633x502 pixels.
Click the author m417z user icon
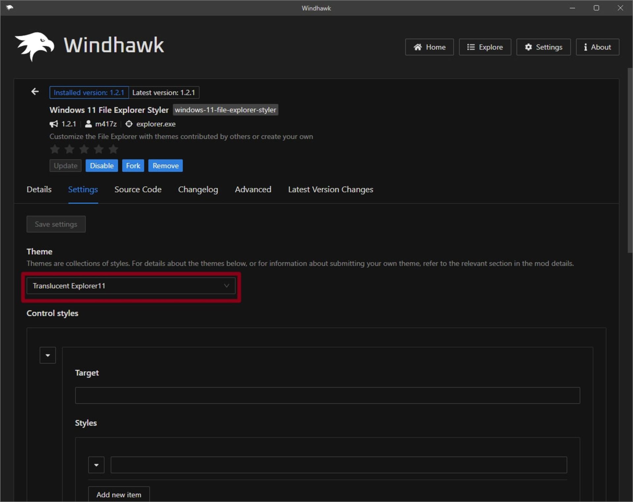[x=88, y=124]
